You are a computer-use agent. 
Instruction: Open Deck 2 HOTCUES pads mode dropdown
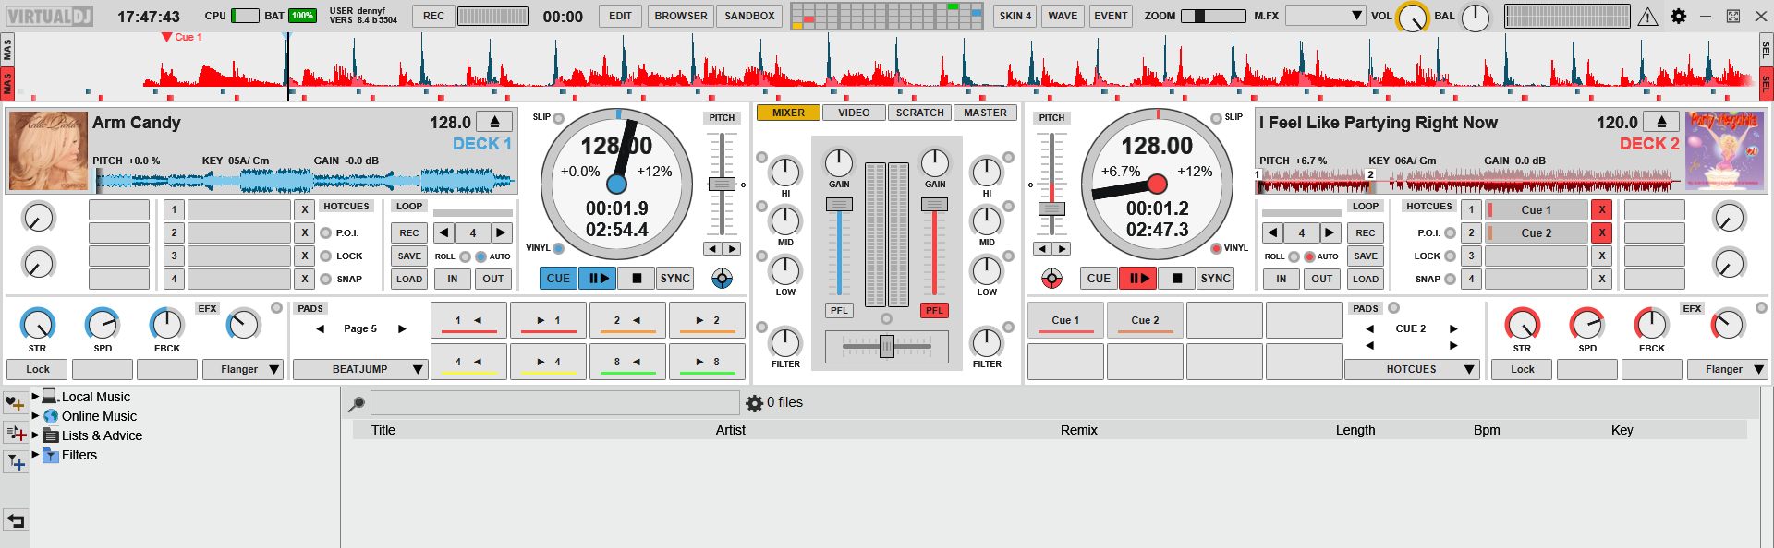coord(1412,369)
